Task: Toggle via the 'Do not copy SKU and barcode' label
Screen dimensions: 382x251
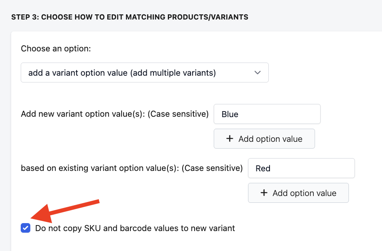Action: [135, 228]
